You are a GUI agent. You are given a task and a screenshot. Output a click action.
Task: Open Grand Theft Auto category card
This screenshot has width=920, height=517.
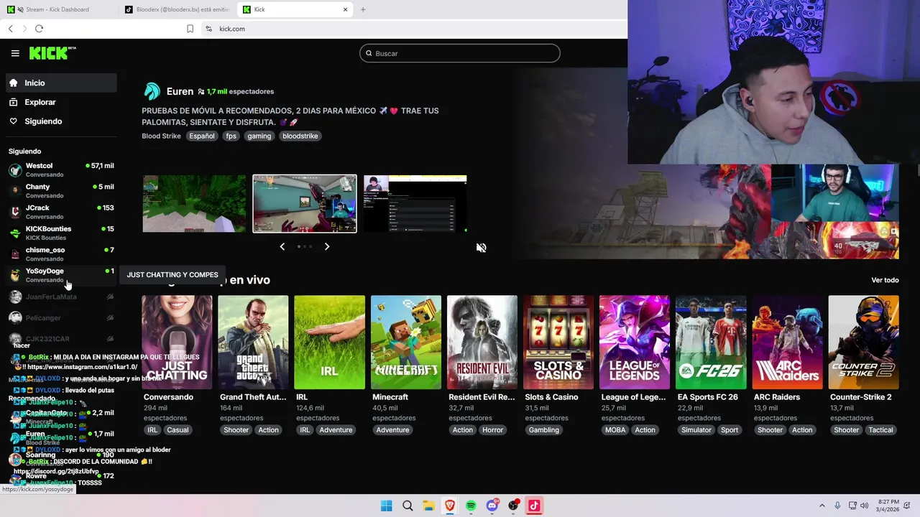click(253, 343)
